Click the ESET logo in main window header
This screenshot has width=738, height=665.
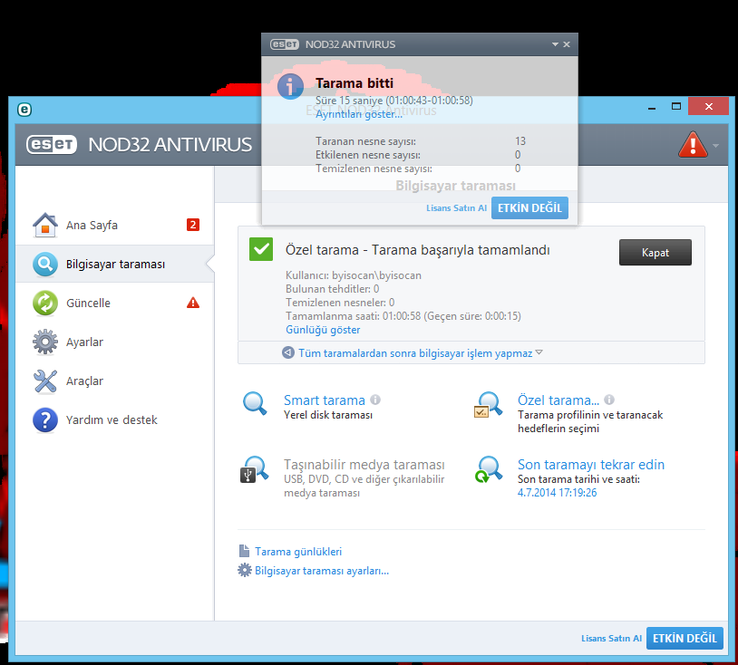coord(52,144)
